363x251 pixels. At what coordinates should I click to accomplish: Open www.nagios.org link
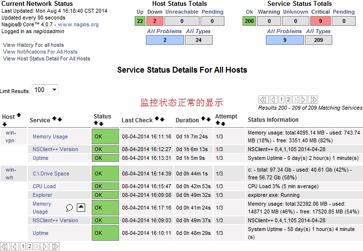pos(78,24)
